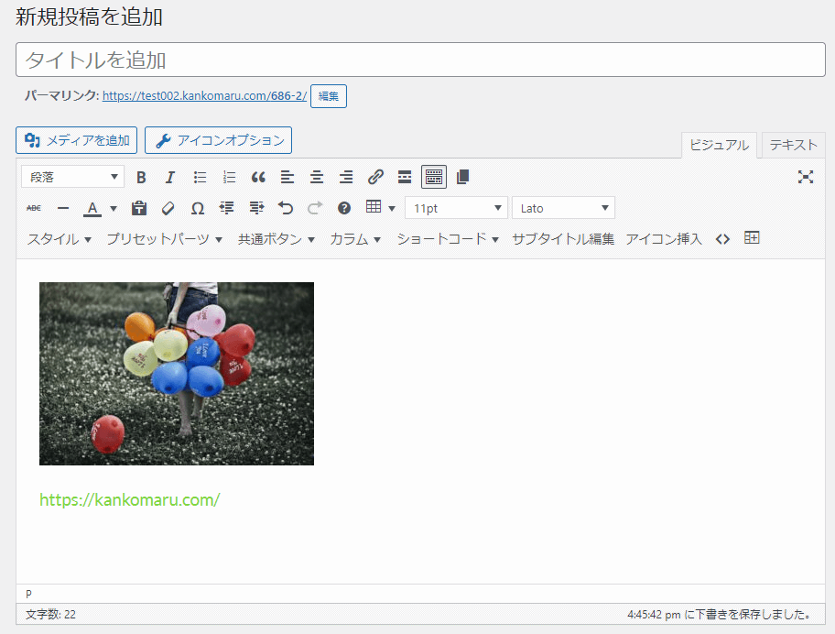Open the text color picker arrow

[114, 208]
